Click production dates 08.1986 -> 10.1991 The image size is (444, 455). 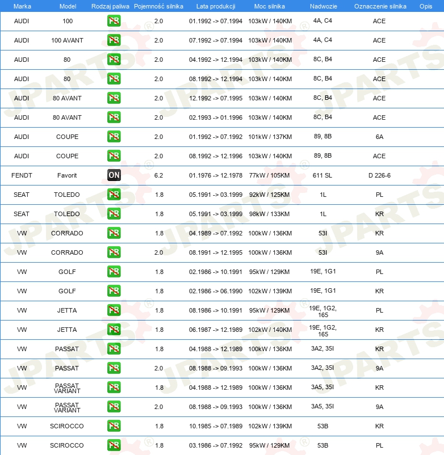click(216, 310)
